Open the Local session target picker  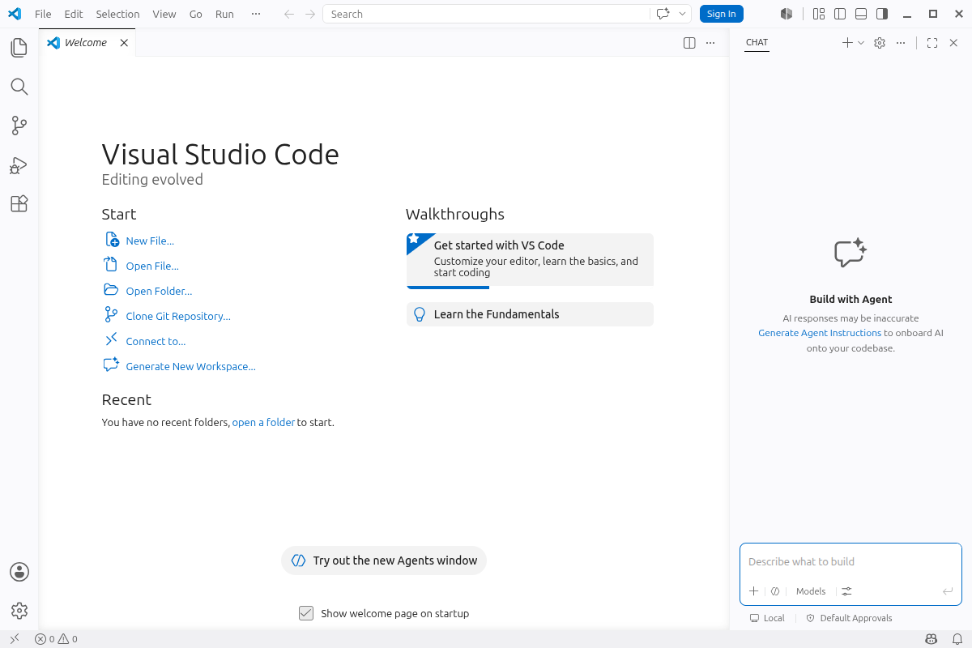[767, 618]
